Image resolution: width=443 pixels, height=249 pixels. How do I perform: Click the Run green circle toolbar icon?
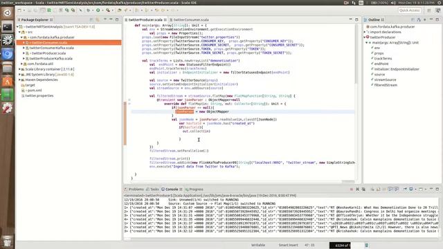coord(98,10)
